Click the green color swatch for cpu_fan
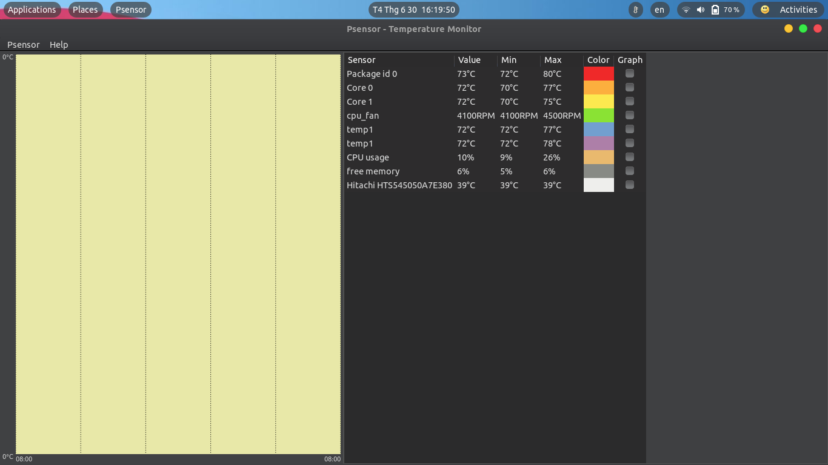The image size is (828, 465). pyautogui.click(x=599, y=115)
